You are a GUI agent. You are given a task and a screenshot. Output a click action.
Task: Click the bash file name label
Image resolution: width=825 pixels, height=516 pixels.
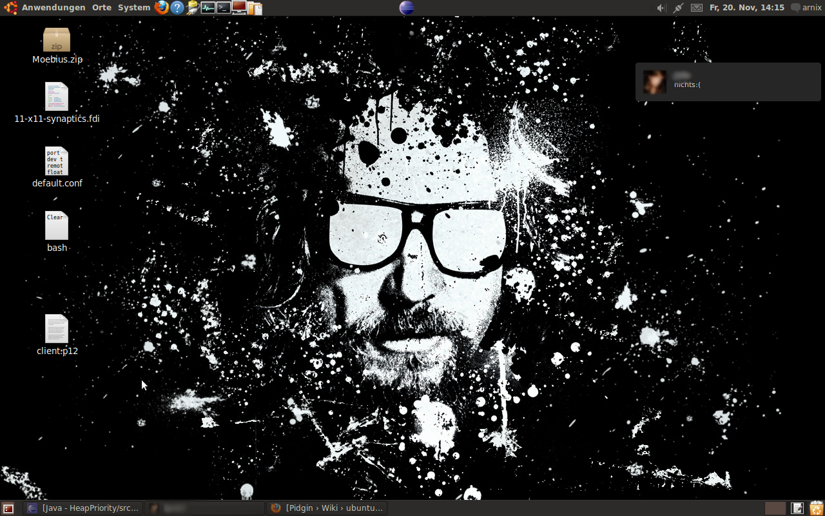click(x=57, y=248)
